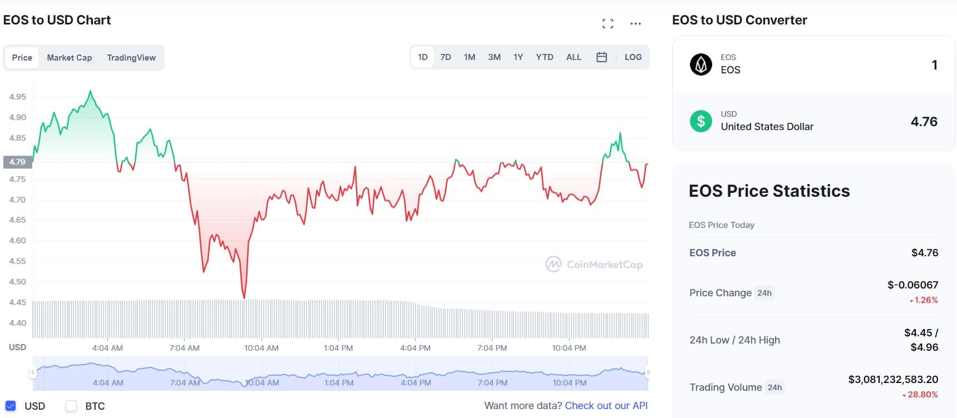Click the 4.79 price marker on axis

(17, 162)
